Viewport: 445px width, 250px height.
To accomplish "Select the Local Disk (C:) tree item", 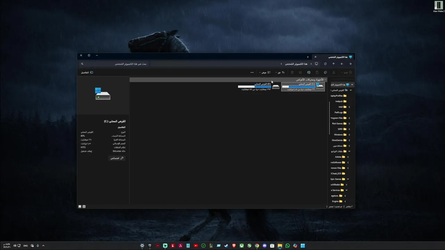I will coord(339,90).
